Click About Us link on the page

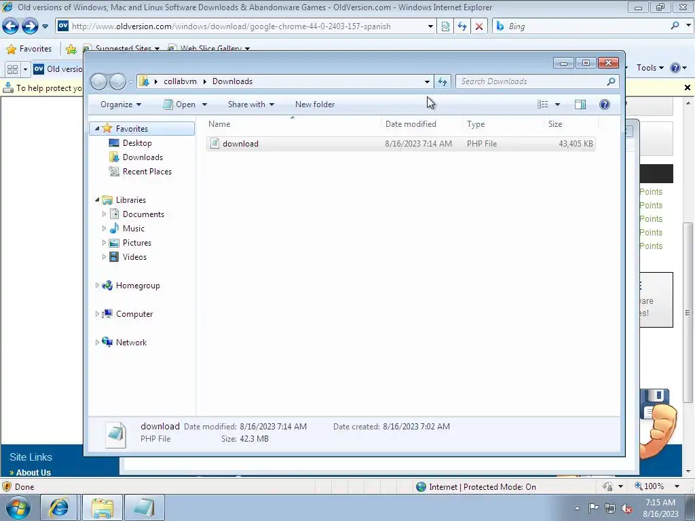[33, 472]
